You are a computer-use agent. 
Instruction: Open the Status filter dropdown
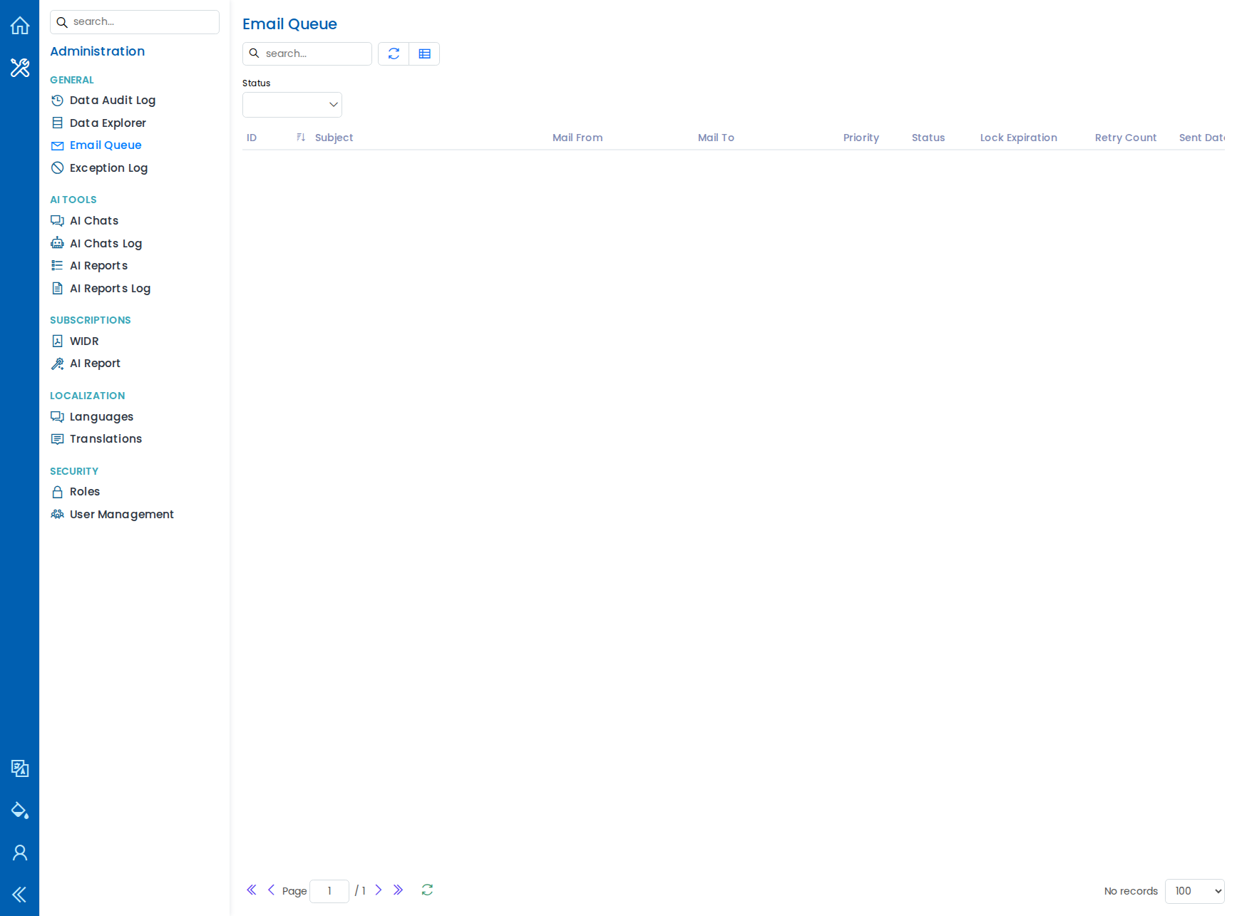(x=292, y=105)
